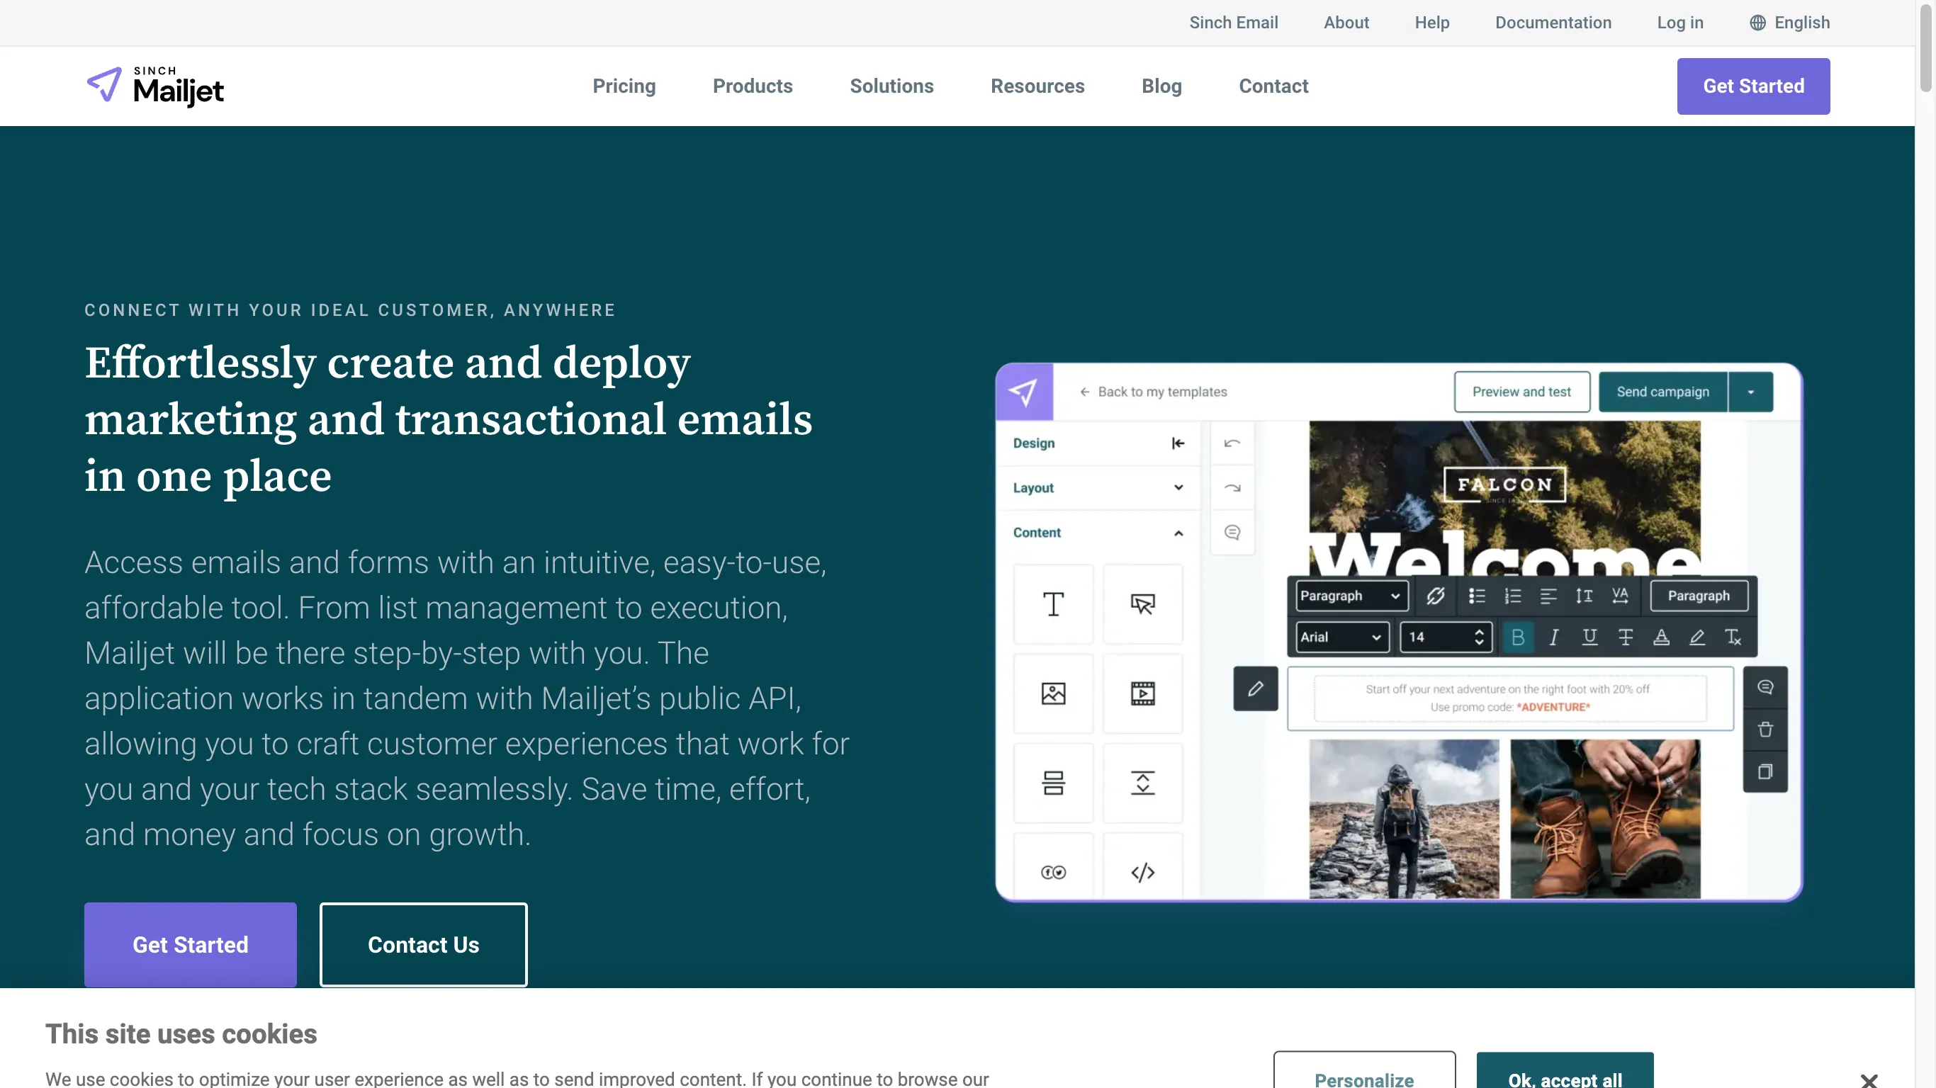Click the pencil edit icon next to promo text
1936x1088 pixels.
(x=1254, y=688)
